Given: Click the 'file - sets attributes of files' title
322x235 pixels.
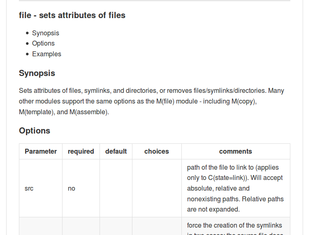Looking at the screenshot, I should [72, 15].
